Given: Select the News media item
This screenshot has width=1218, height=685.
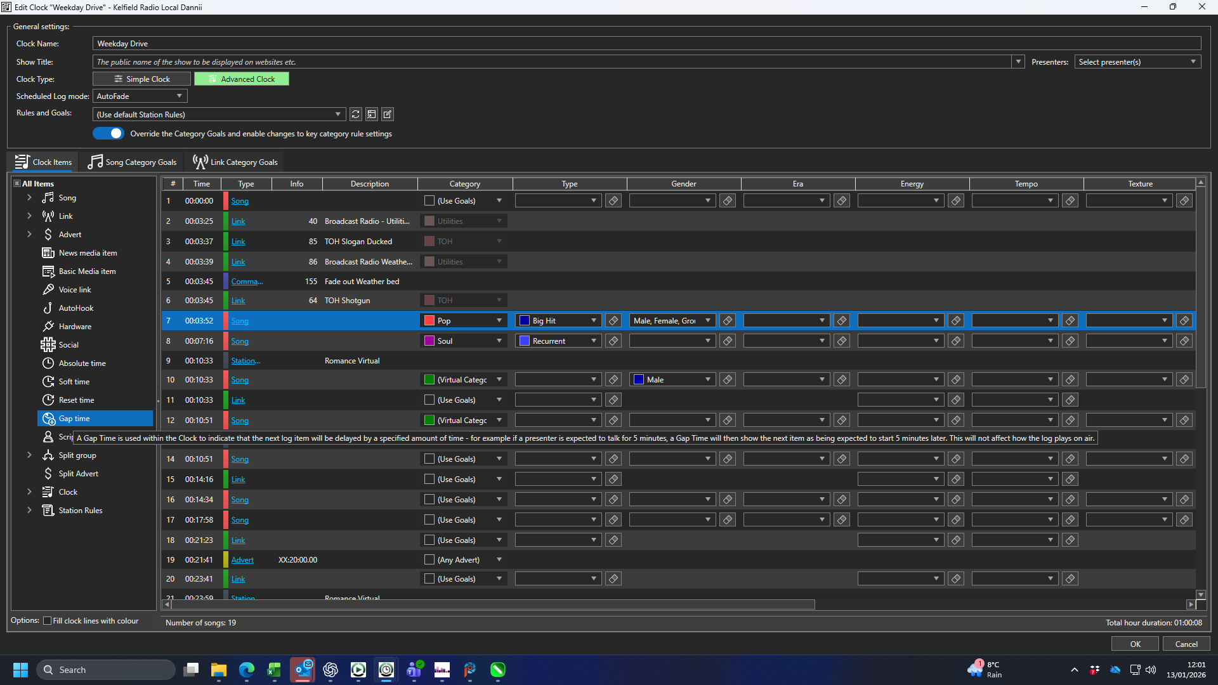Looking at the screenshot, I should (x=88, y=253).
